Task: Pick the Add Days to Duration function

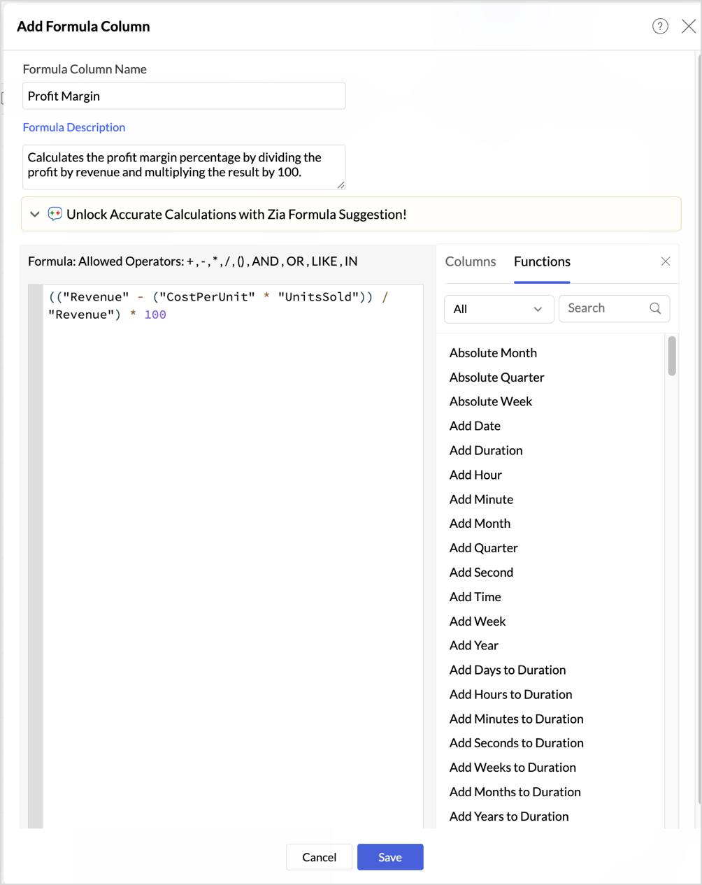Action: (x=508, y=670)
